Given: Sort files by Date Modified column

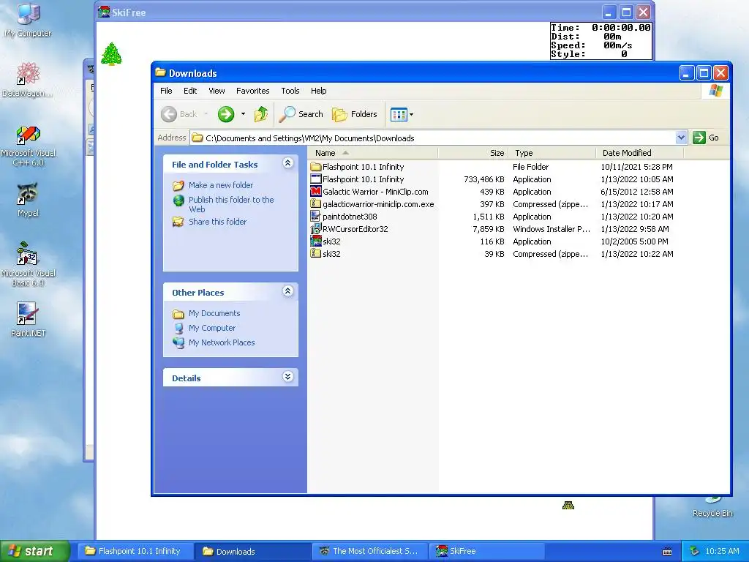Looking at the screenshot, I should click(640, 153).
